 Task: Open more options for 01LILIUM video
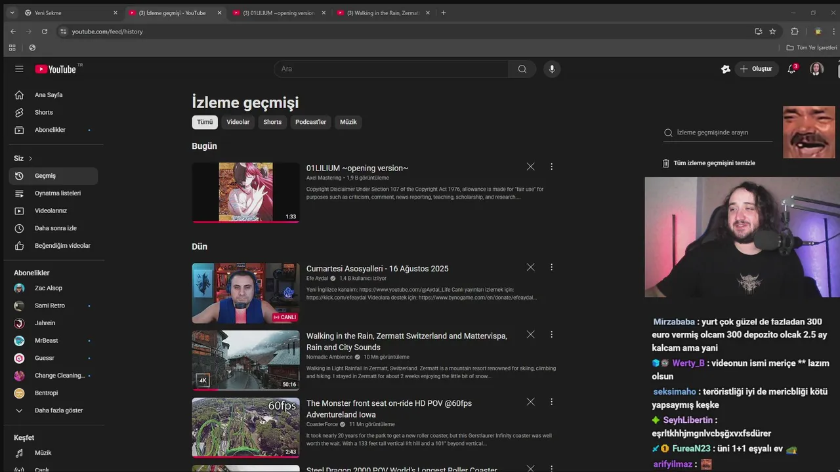551,167
